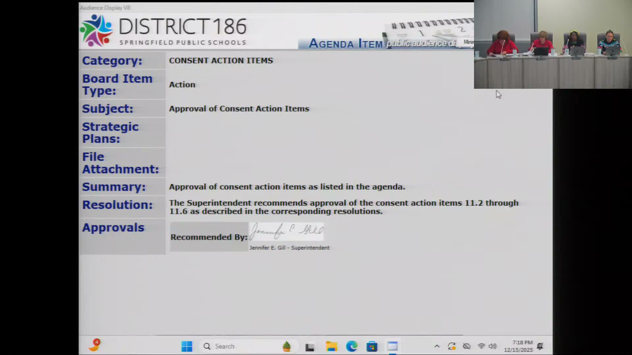Click the sync status tray icon

coord(452,346)
